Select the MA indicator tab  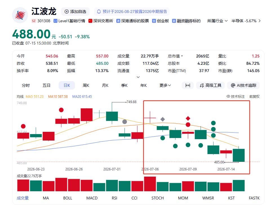(x=46, y=198)
